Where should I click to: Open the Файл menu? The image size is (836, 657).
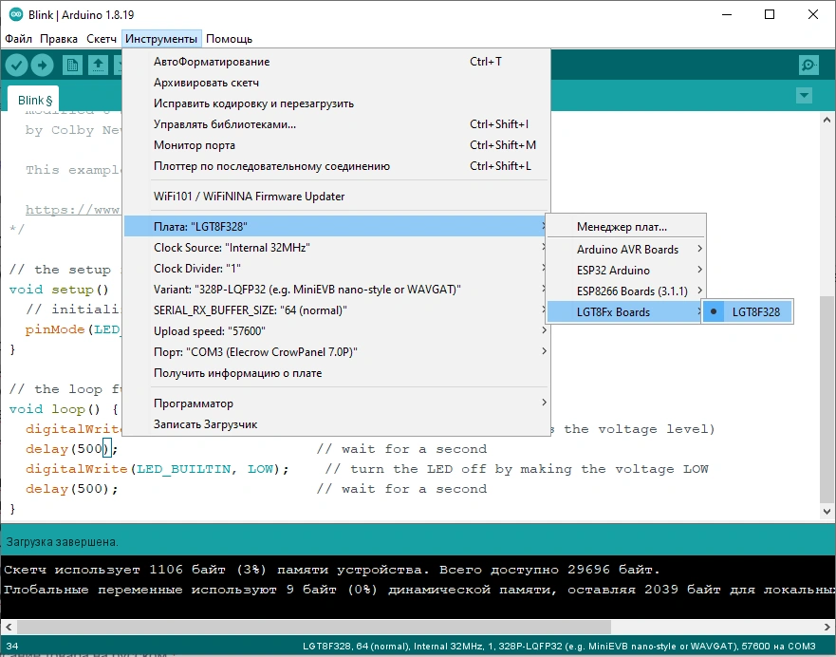click(18, 39)
